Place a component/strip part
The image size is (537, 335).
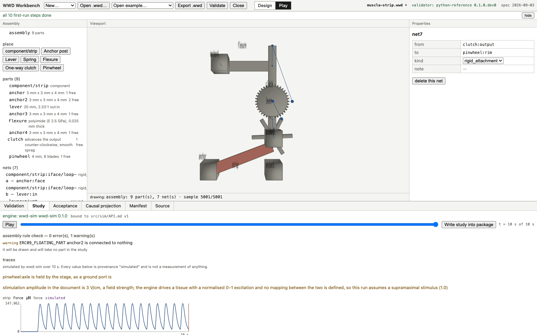21,51
